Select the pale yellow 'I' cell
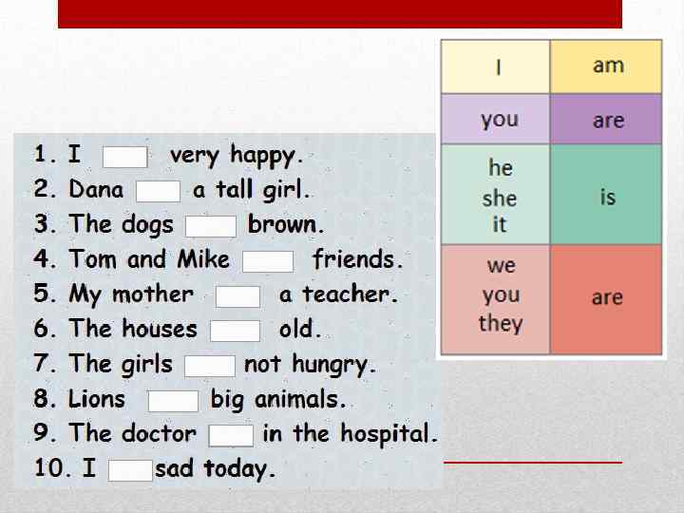This screenshot has width=684, height=513. click(496, 66)
